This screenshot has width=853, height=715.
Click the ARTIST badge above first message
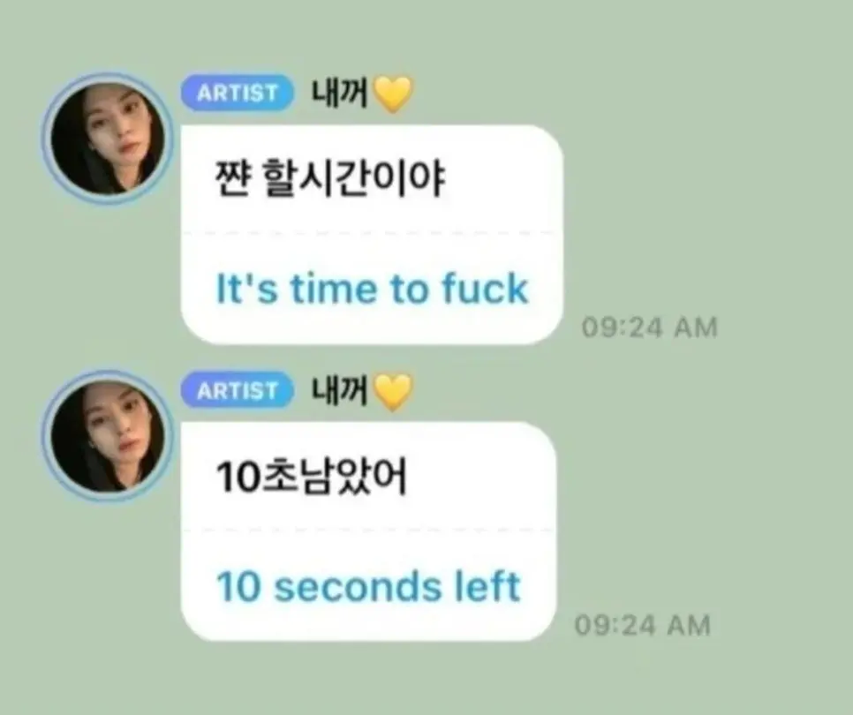[238, 93]
